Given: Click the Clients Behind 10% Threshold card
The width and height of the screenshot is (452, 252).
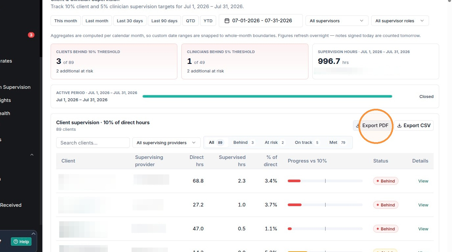Looking at the screenshot, I should pos(114,61).
